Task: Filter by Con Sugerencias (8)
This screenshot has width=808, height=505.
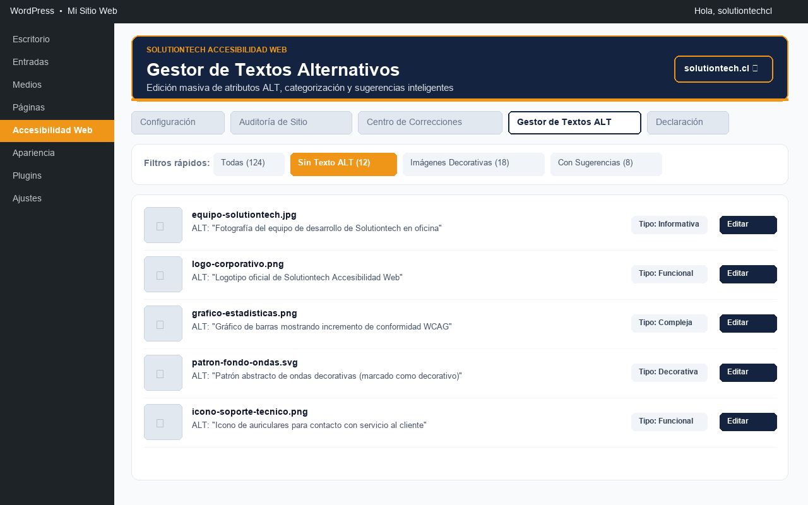Action: tap(606, 164)
